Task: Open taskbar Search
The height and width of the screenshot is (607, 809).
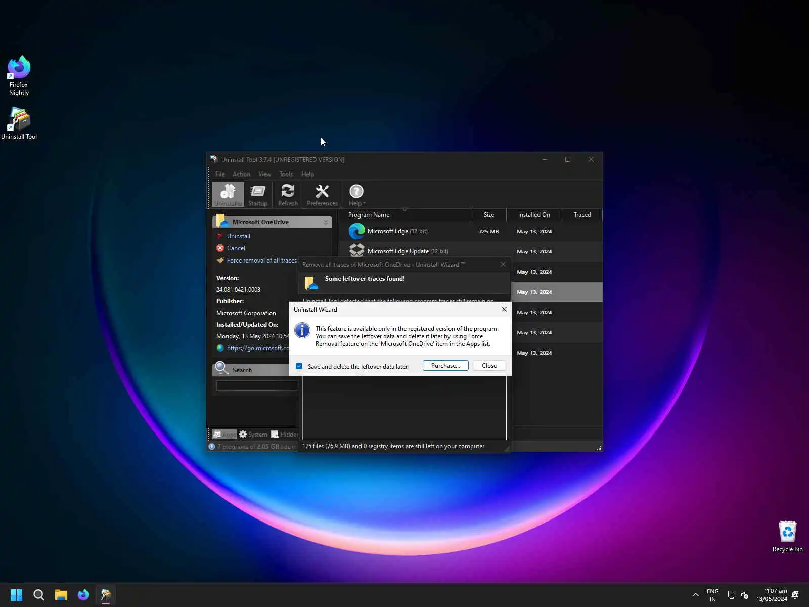Action: (38, 595)
